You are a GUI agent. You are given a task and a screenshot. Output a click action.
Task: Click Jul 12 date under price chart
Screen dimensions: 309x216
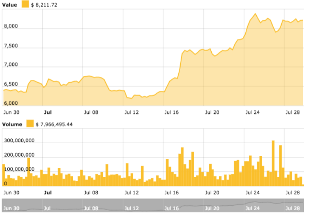pyautogui.click(x=132, y=112)
